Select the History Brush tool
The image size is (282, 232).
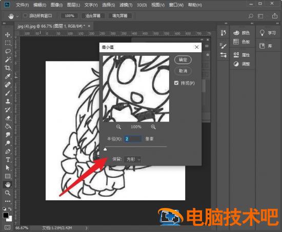(8, 109)
